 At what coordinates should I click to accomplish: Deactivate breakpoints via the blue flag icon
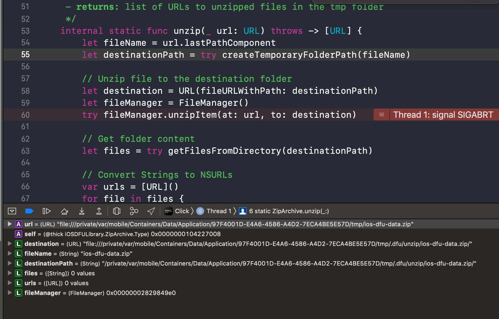click(29, 211)
